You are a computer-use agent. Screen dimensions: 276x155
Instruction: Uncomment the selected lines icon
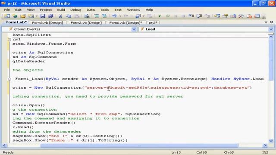pos(104,16)
